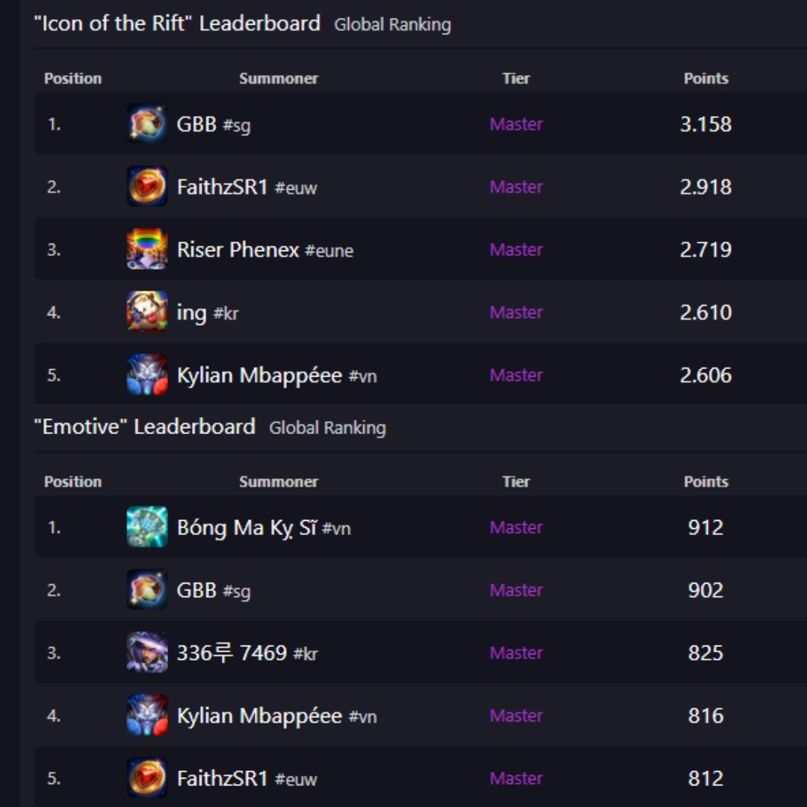Click GBB's avatar icon in Icon of the Rift leaderboard
807x807 pixels.
pyautogui.click(x=147, y=123)
